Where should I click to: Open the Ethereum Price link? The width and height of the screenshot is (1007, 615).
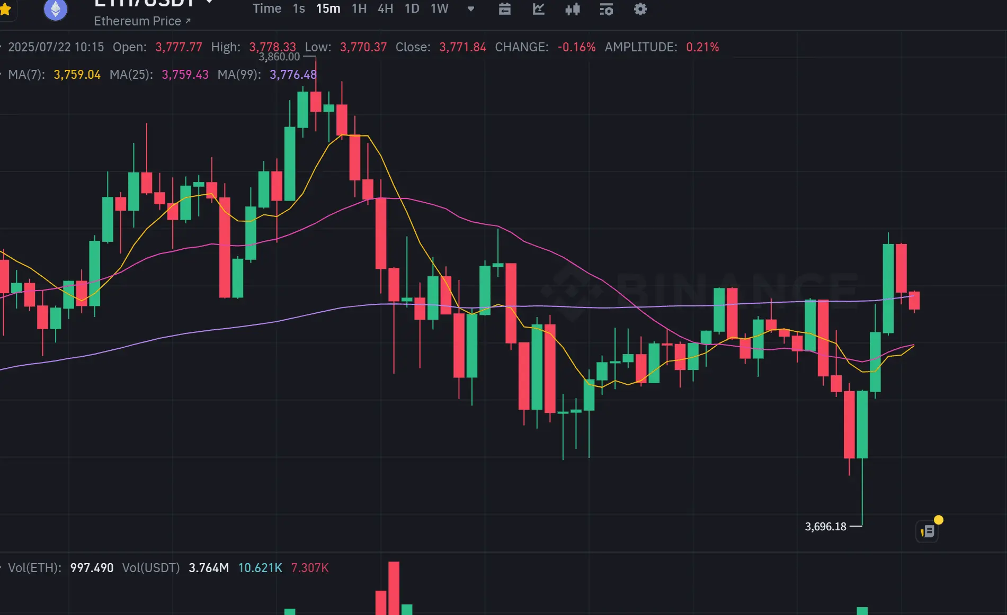point(142,21)
